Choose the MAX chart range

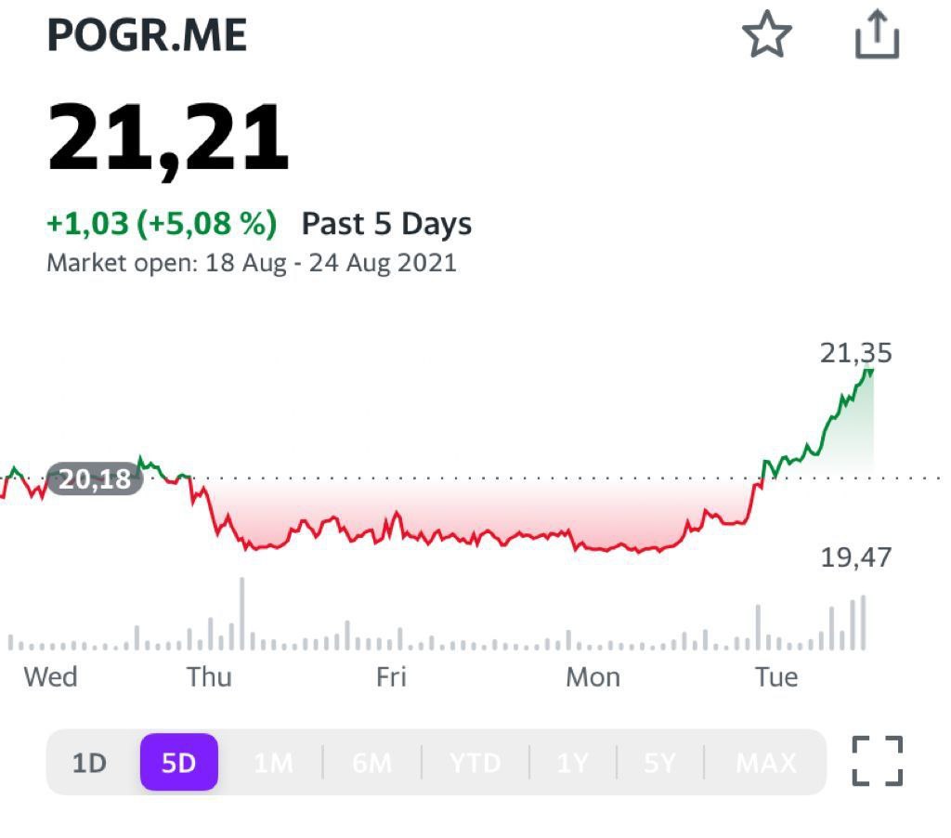pos(766,764)
